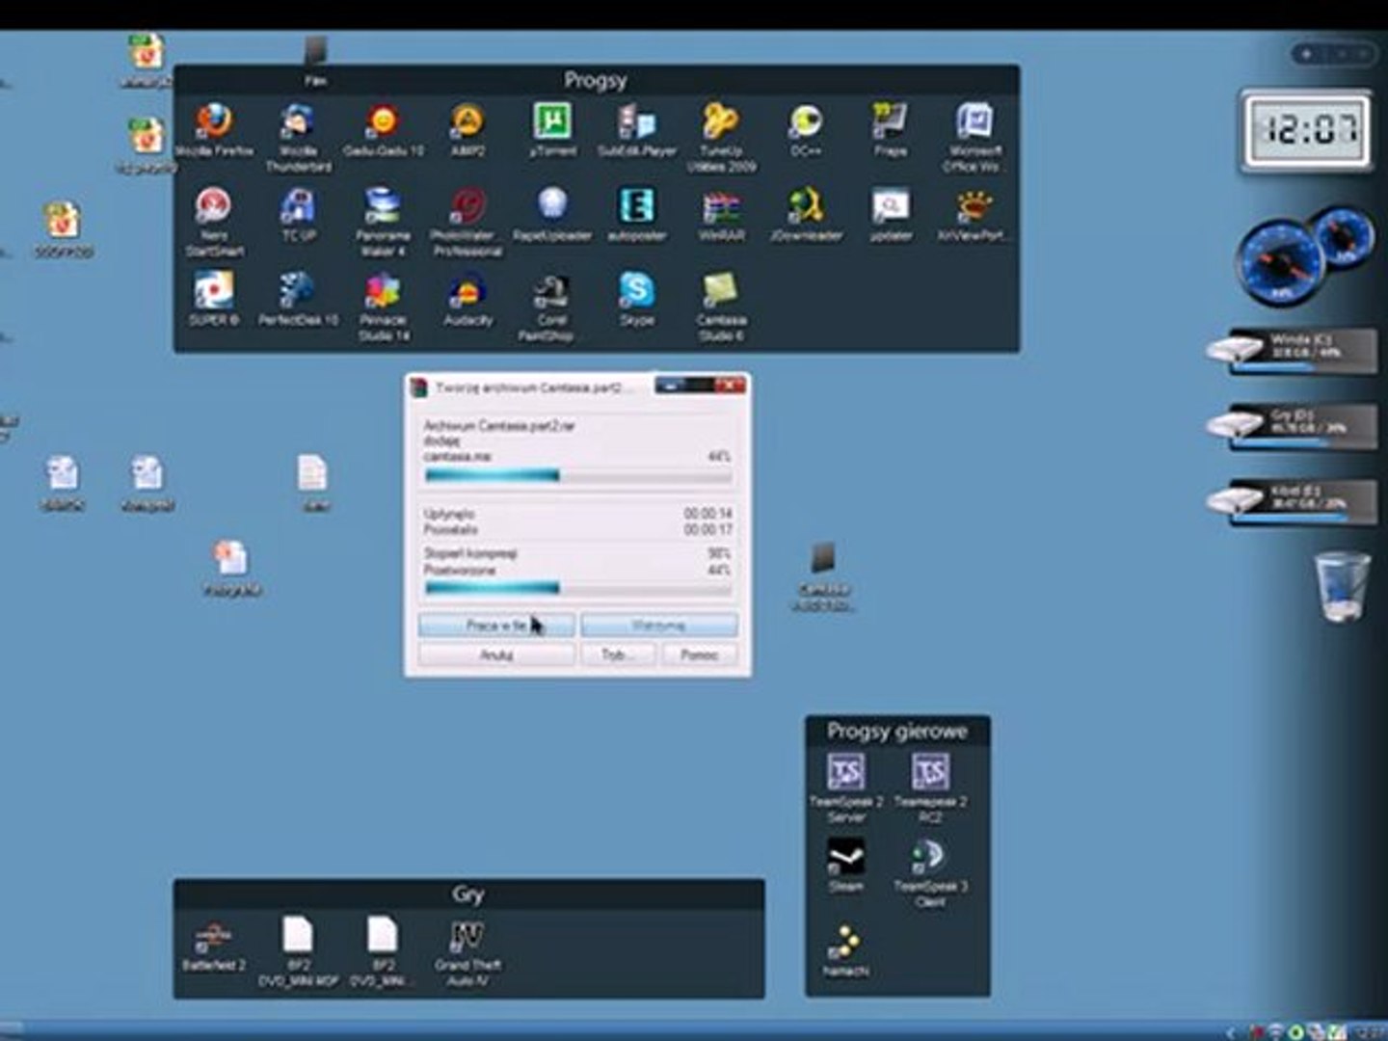The image size is (1388, 1041).
Task: Click 'Praca w tle' button in WinRAR dialog
Action: [x=496, y=626]
